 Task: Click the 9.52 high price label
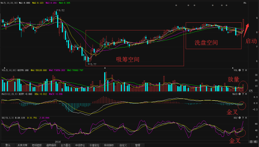click(x=61, y=11)
